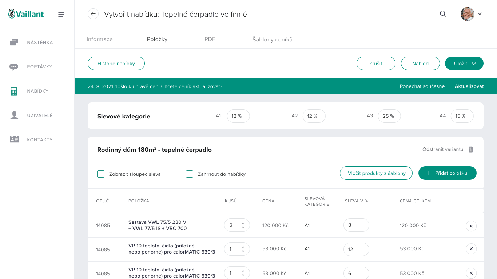497x279 pixels.
Task: Open Kontakty contact card icon
Action: point(14,139)
